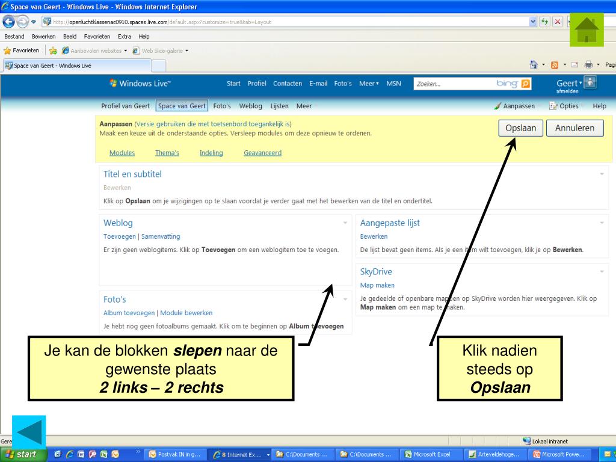Click the green Home slide button
Viewport: 616px width, 462px height.
587,30
